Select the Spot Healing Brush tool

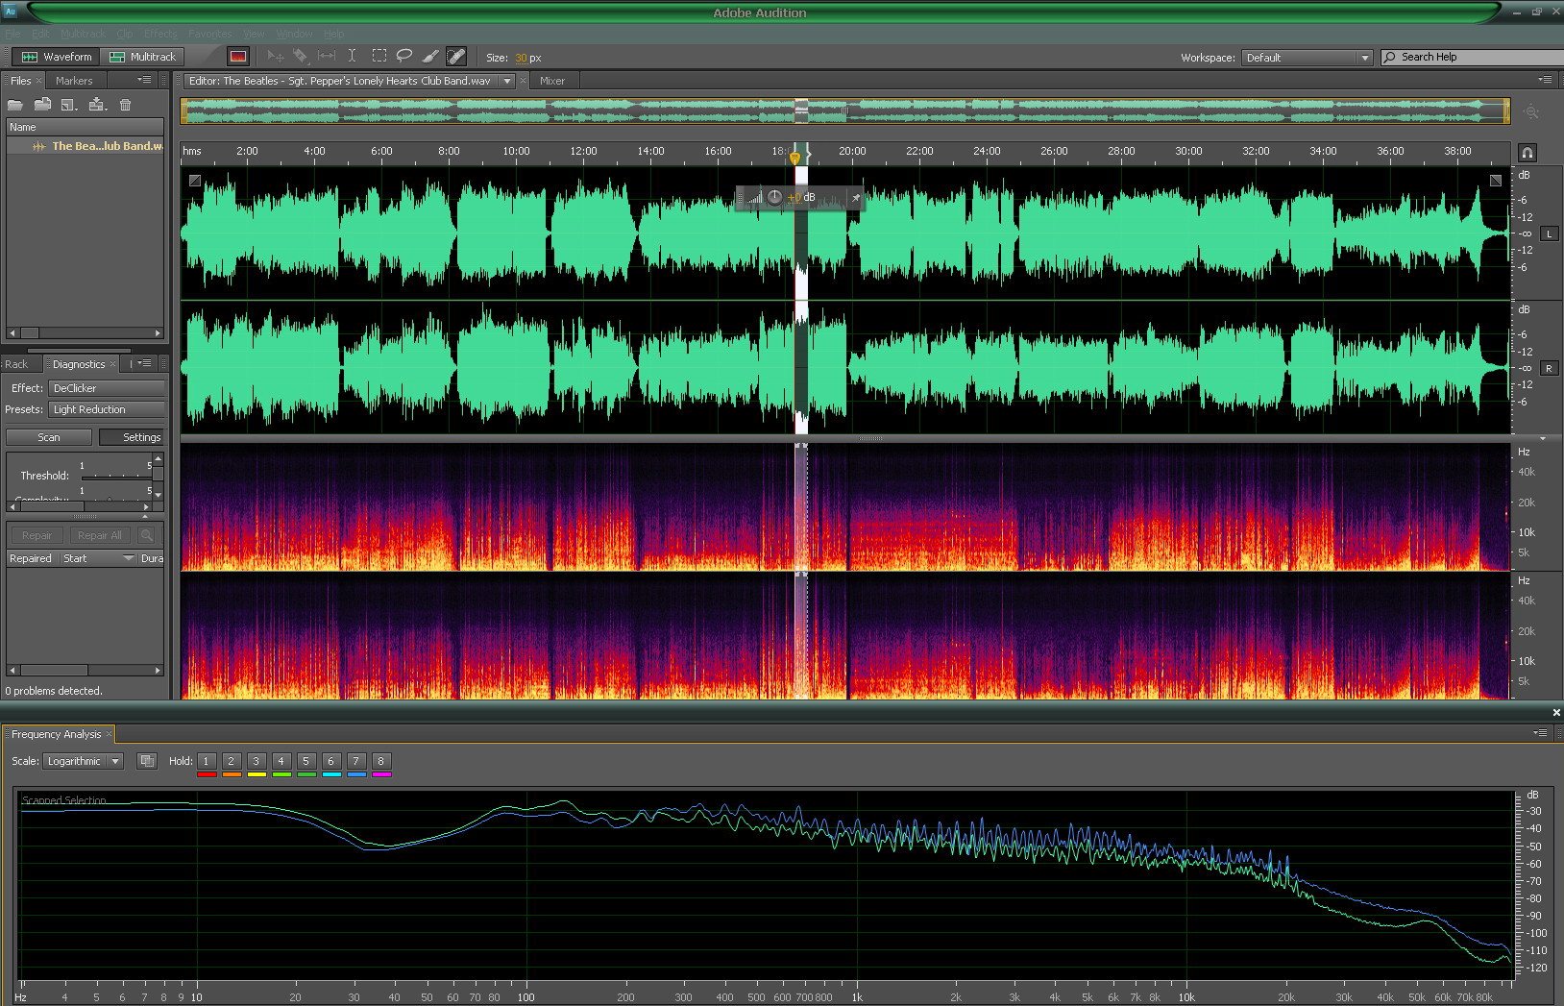[456, 57]
